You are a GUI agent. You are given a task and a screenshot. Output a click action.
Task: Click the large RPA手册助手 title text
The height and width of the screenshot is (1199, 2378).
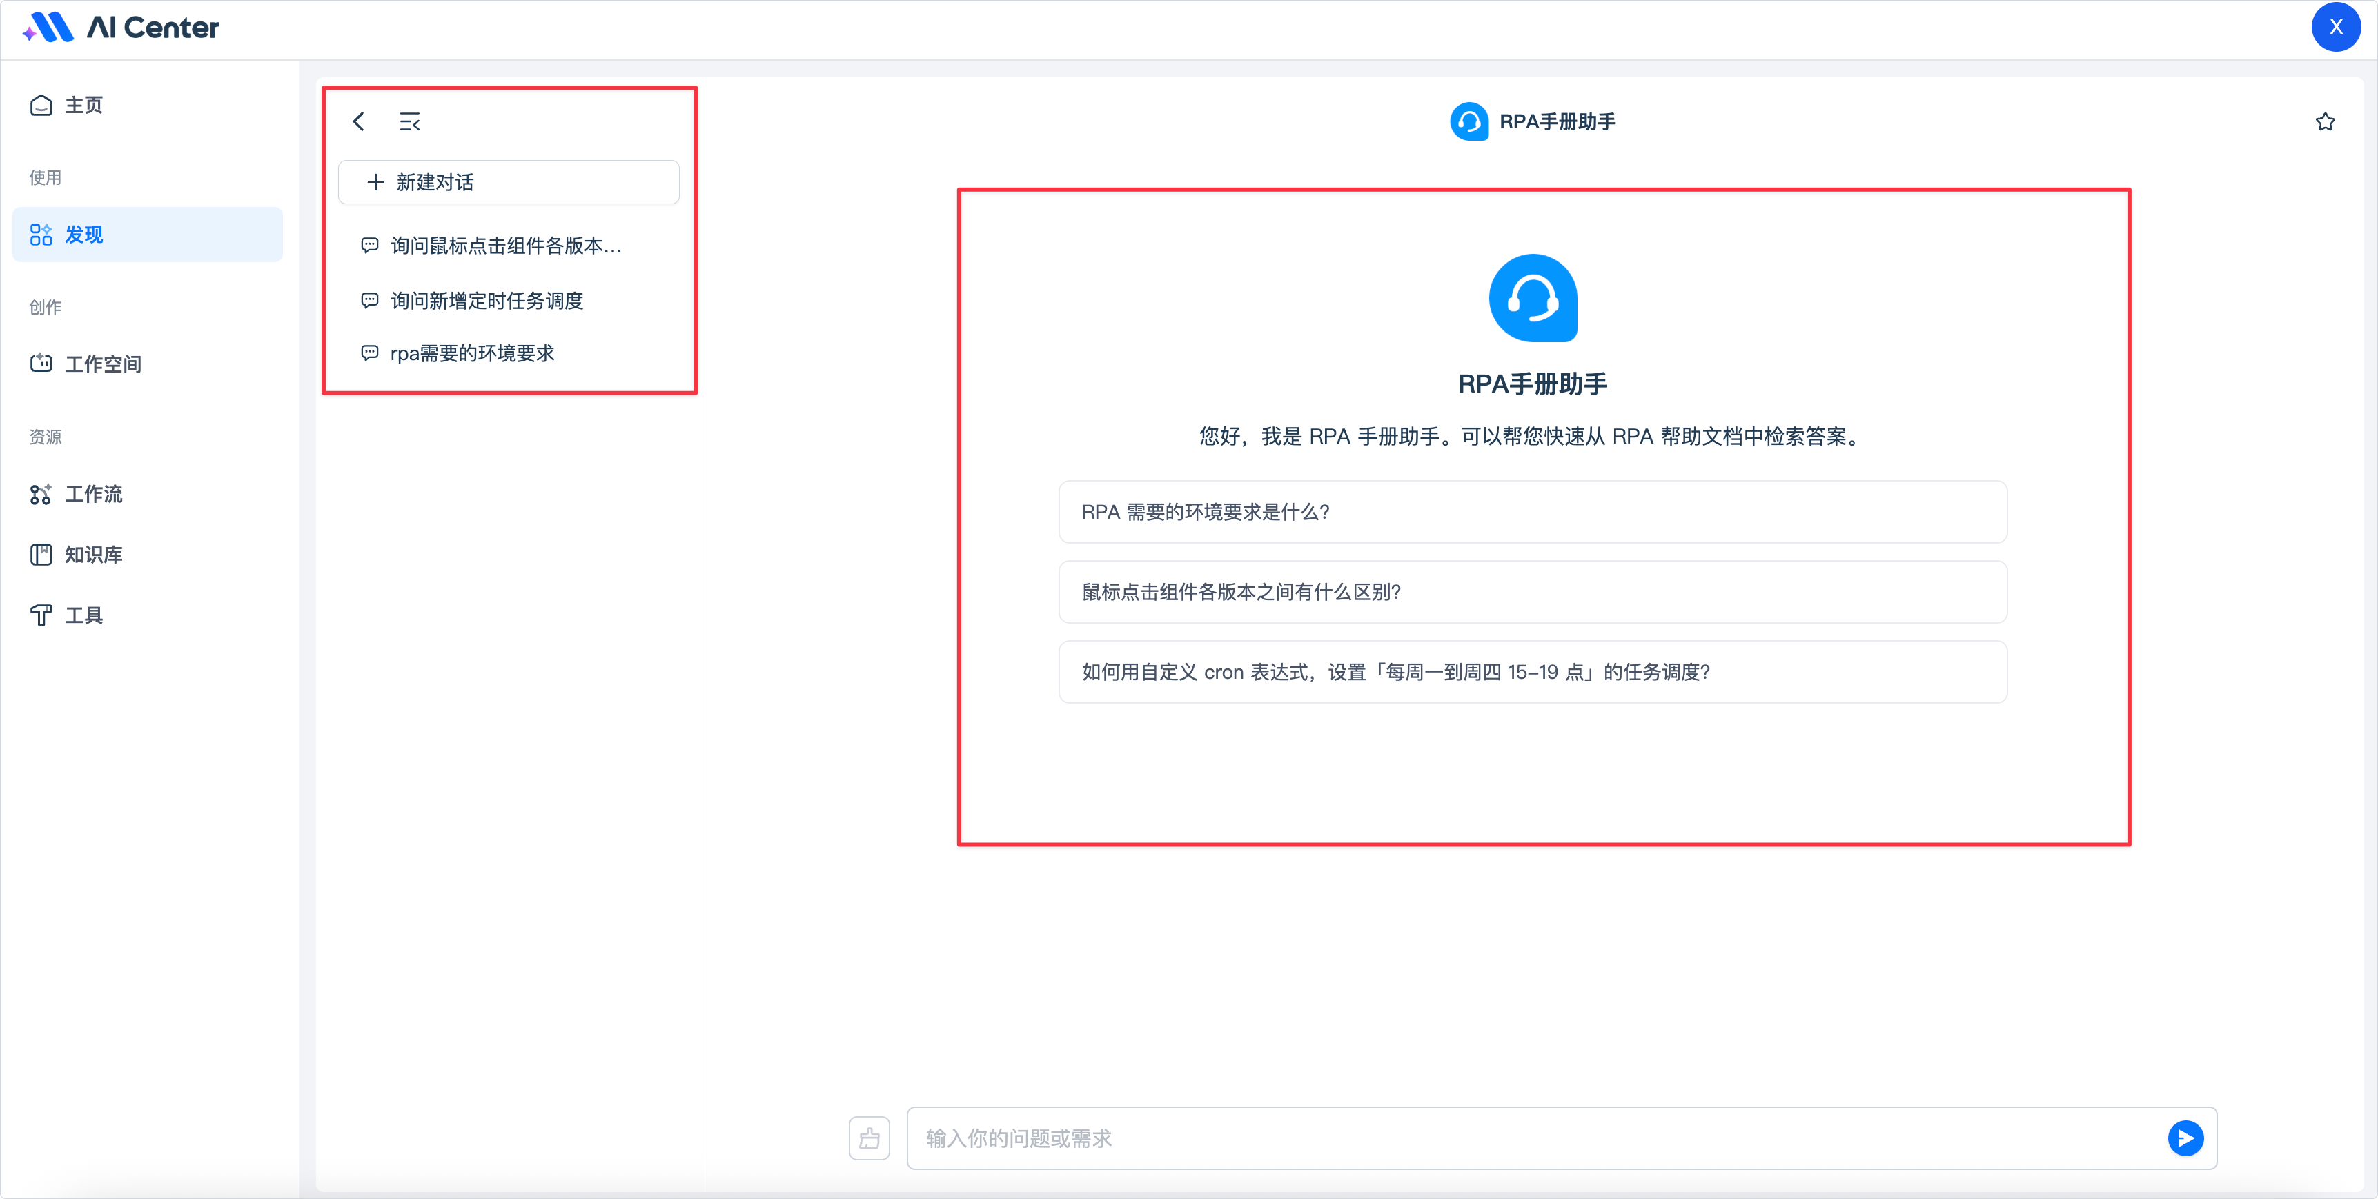click(x=1533, y=384)
